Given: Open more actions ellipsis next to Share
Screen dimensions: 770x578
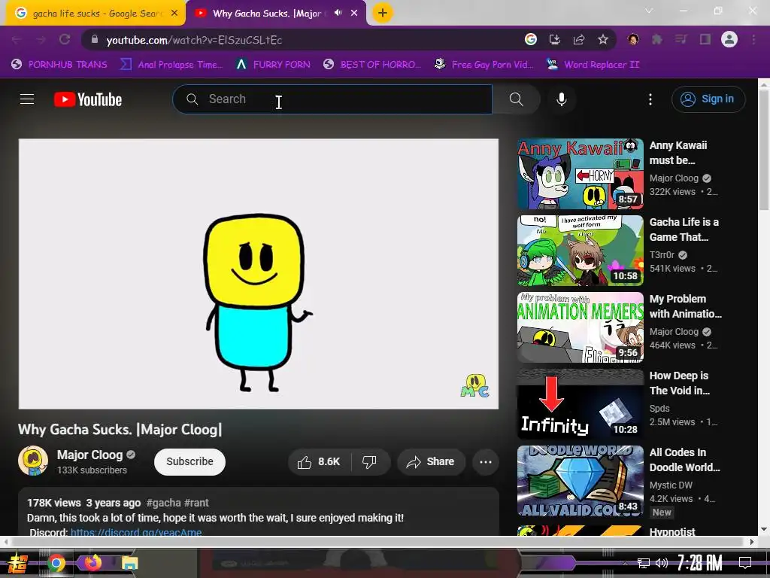Looking at the screenshot, I should pyautogui.click(x=486, y=461).
